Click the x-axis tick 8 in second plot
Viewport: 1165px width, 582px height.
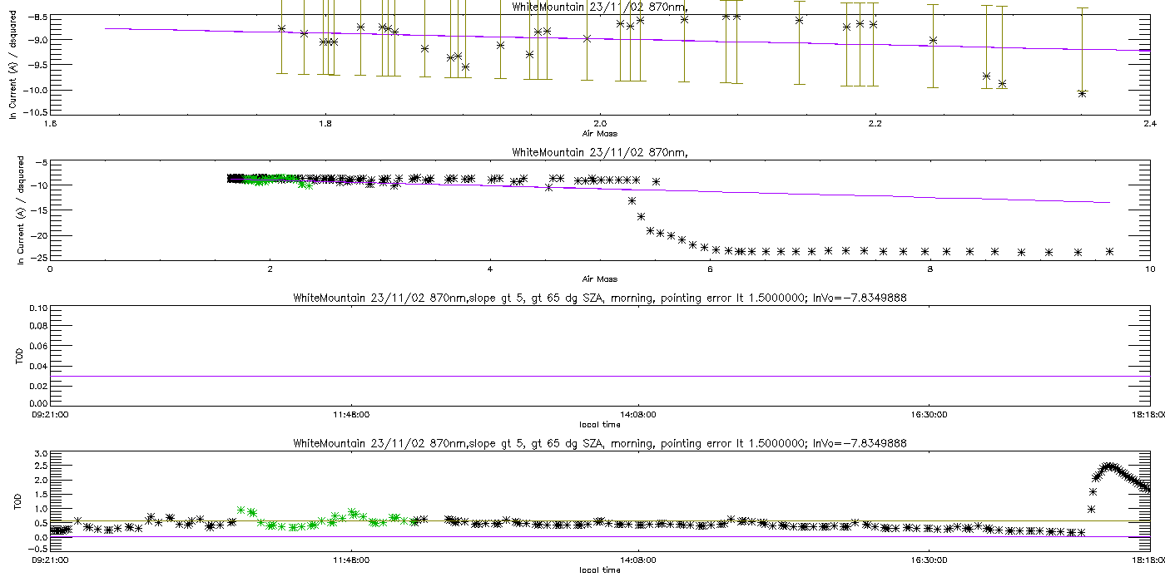pos(930,269)
